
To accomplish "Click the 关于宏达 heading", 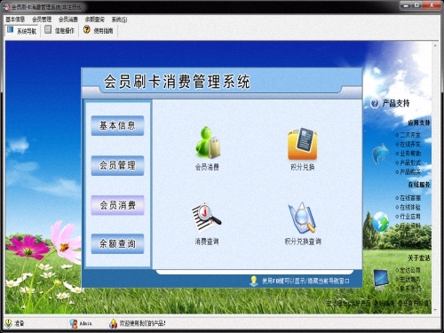I will pos(419,258).
